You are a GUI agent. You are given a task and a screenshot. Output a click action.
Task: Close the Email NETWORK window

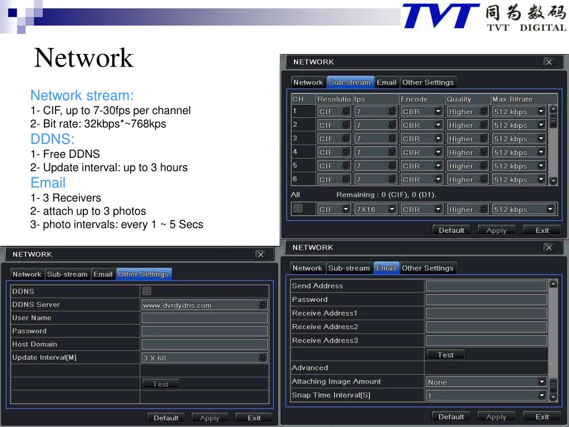point(548,247)
